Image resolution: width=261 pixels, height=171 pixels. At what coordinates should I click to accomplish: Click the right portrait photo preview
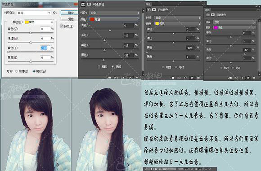click(x=107, y=125)
